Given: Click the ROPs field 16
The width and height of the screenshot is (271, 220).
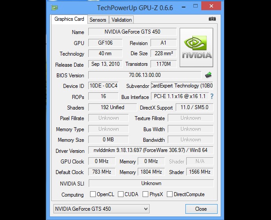Looking at the screenshot, I should click(x=103, y=96).
